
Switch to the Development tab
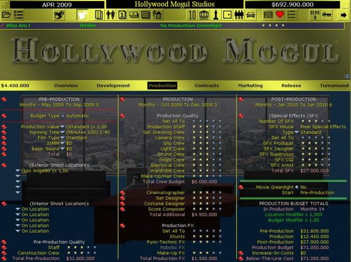[x=113, y=85]
